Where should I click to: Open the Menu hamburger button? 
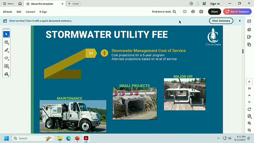point(8,4)
